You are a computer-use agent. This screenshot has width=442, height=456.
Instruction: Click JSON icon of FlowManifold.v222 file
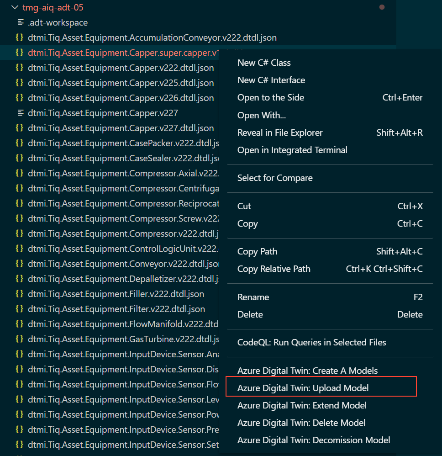pyautogui.click(x=20, y=324)
